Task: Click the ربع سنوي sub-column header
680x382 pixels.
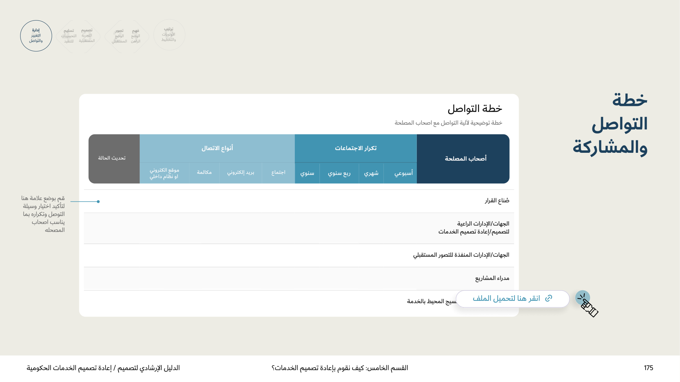Action: [x=339, y=173]
